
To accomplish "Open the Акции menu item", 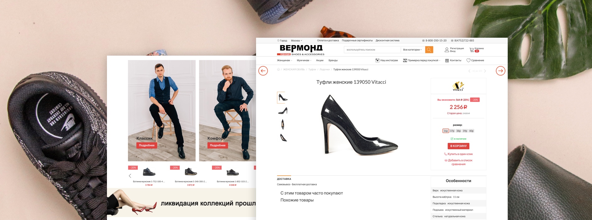I will (320, 60).
